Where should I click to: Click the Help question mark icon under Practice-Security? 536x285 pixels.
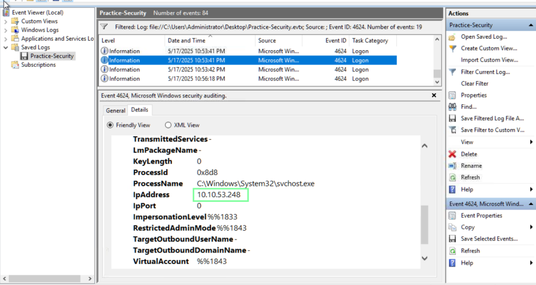tap(452, 189)
